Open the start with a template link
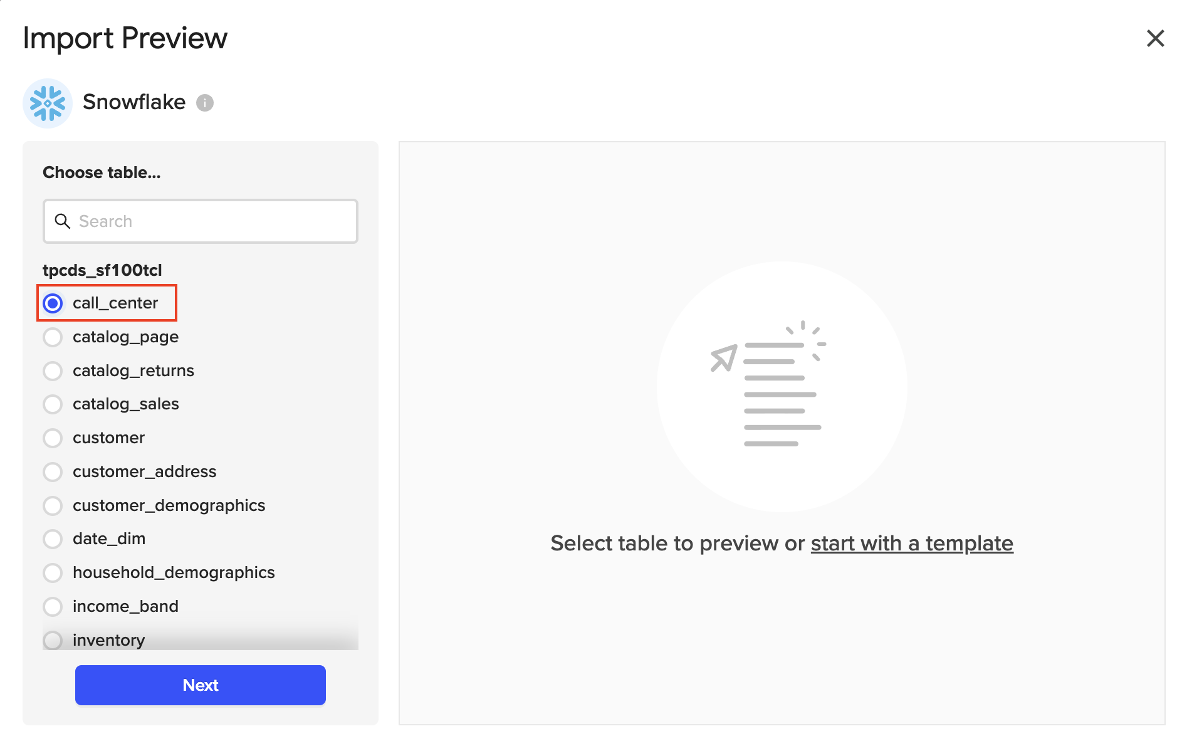Image resolution: width=1187 pixels, height=741 pixels. (912, 544)
